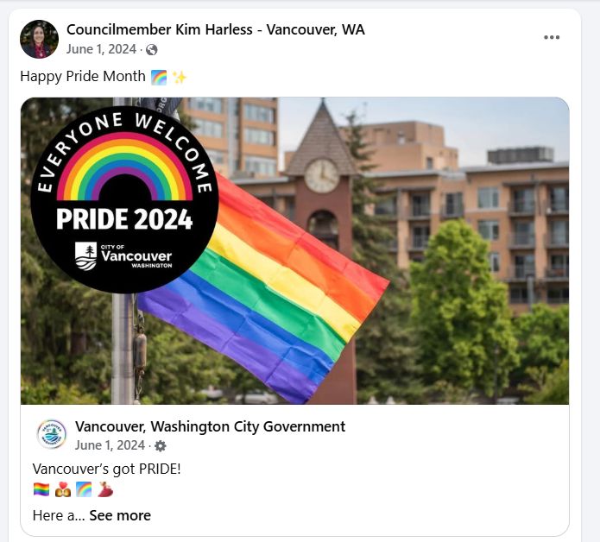
Task: Click the Vancouver's got PRIDE! text
Action: point(106,469)
